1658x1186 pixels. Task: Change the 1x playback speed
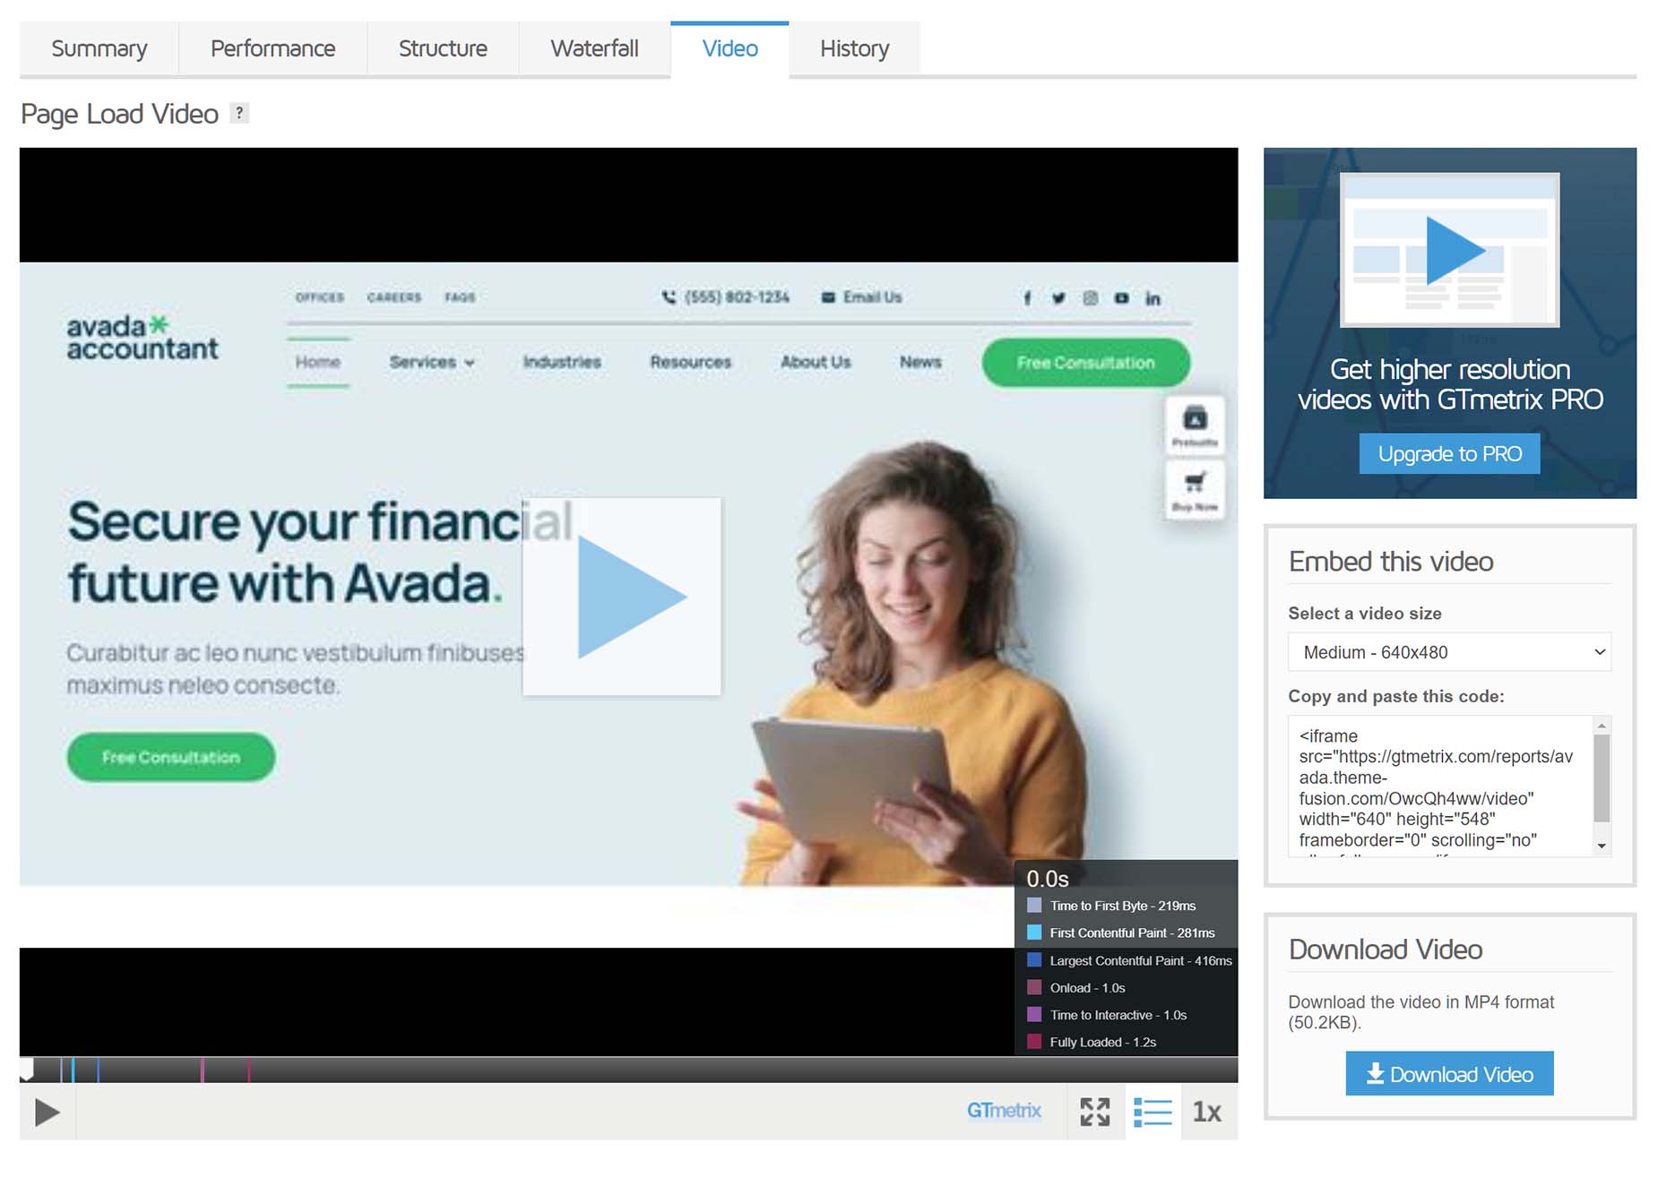pyautogui.click(x=1207, y=1112)
